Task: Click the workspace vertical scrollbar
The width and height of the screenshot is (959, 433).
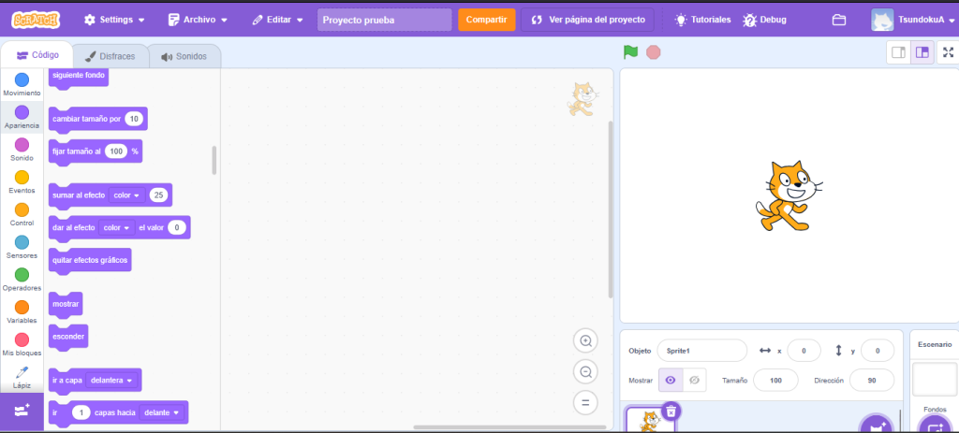Action: pyautogui.click(x=610, y=209)
